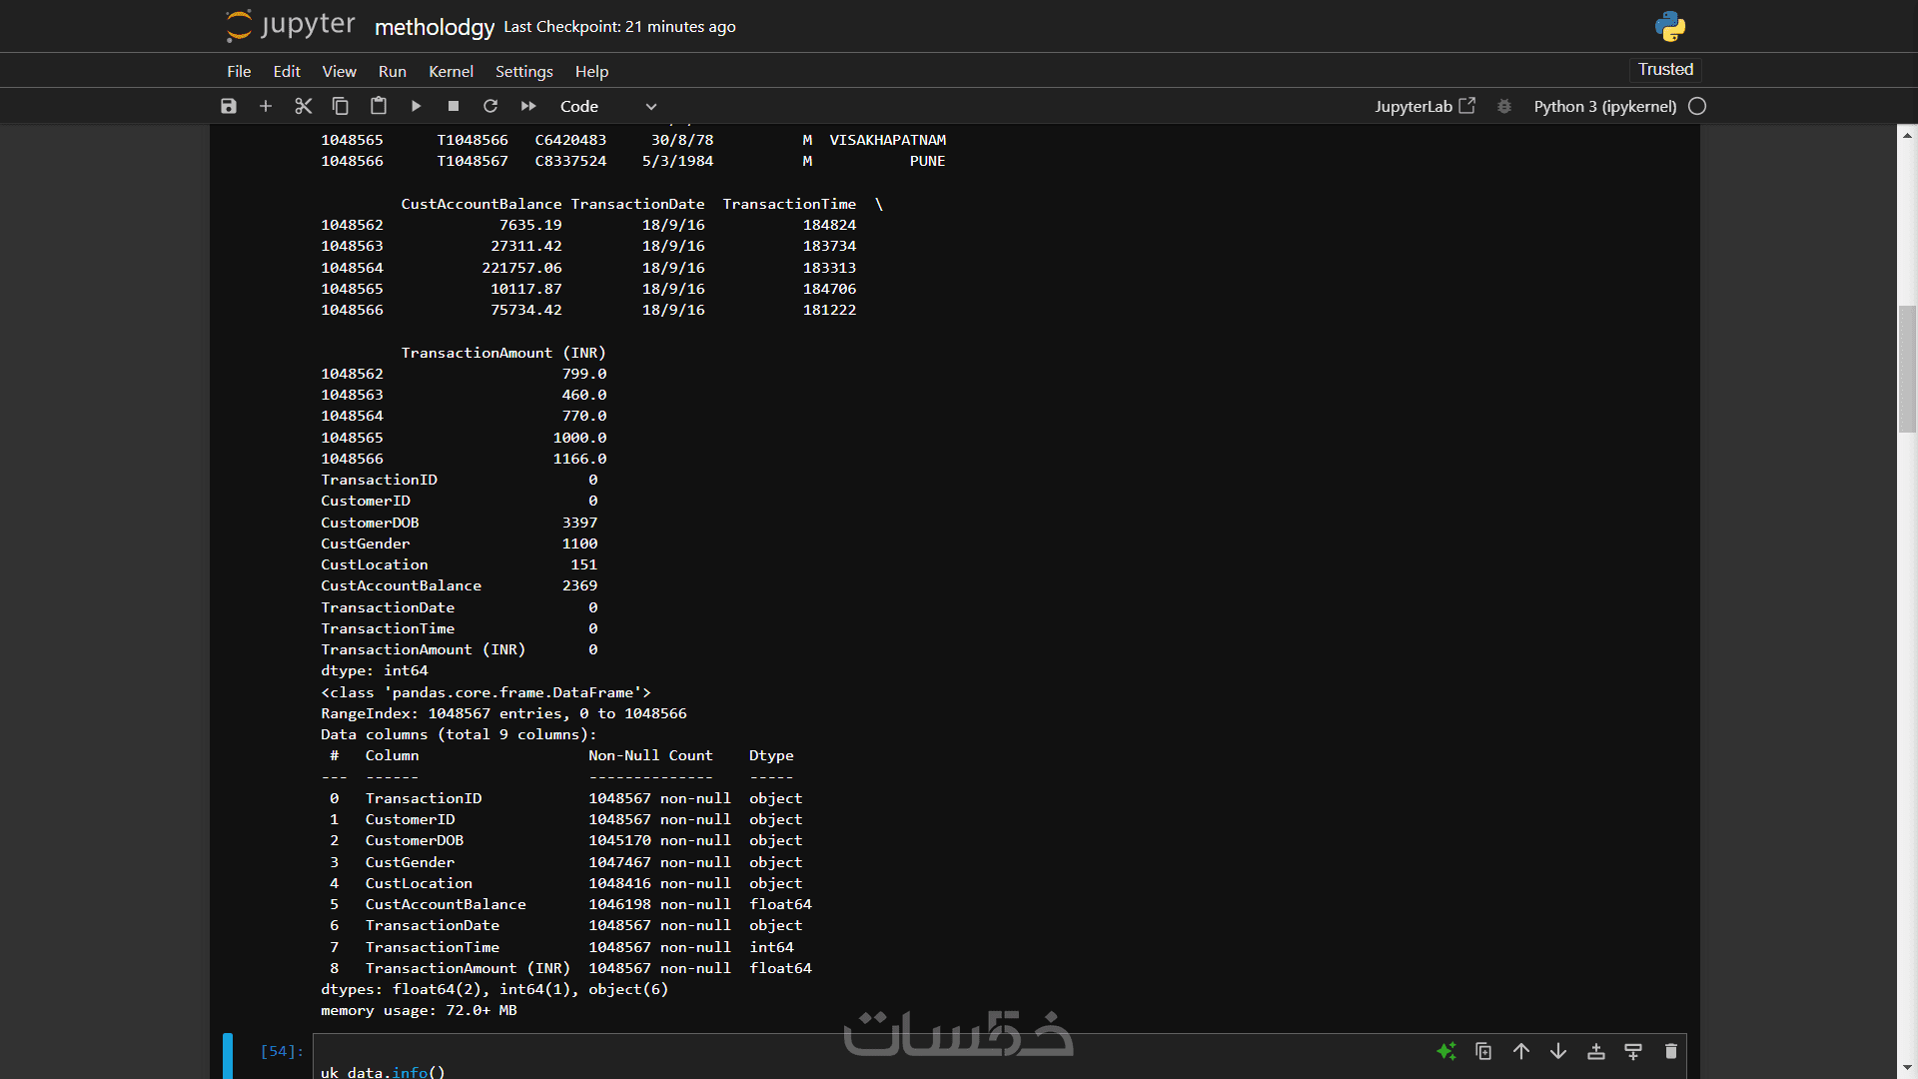
Task: Insert a new cell using the plus icon
Action: [x=266, y=106]
